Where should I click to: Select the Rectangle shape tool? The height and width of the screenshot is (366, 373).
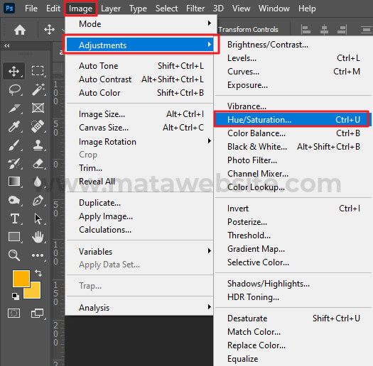[14, 237]
